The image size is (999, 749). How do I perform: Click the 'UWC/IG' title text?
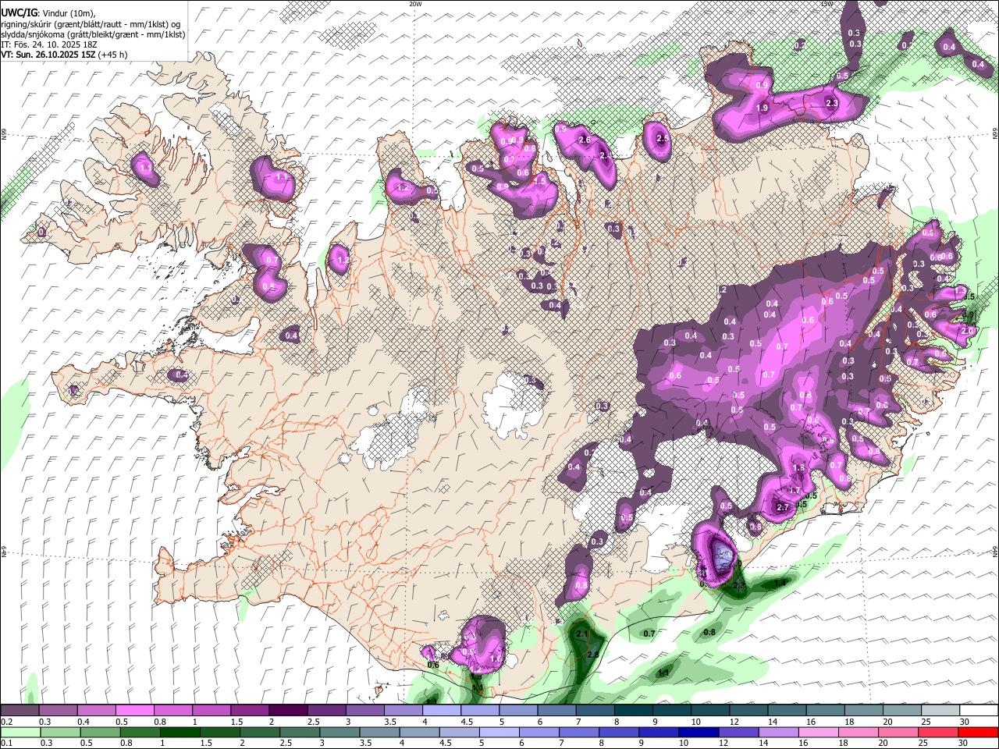19,12
